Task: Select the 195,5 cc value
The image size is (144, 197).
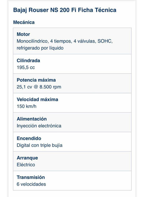Action: pyautogui.click(x=26, y=67)
